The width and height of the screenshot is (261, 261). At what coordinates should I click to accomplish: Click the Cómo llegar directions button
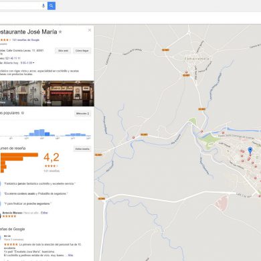click(82, 51)
